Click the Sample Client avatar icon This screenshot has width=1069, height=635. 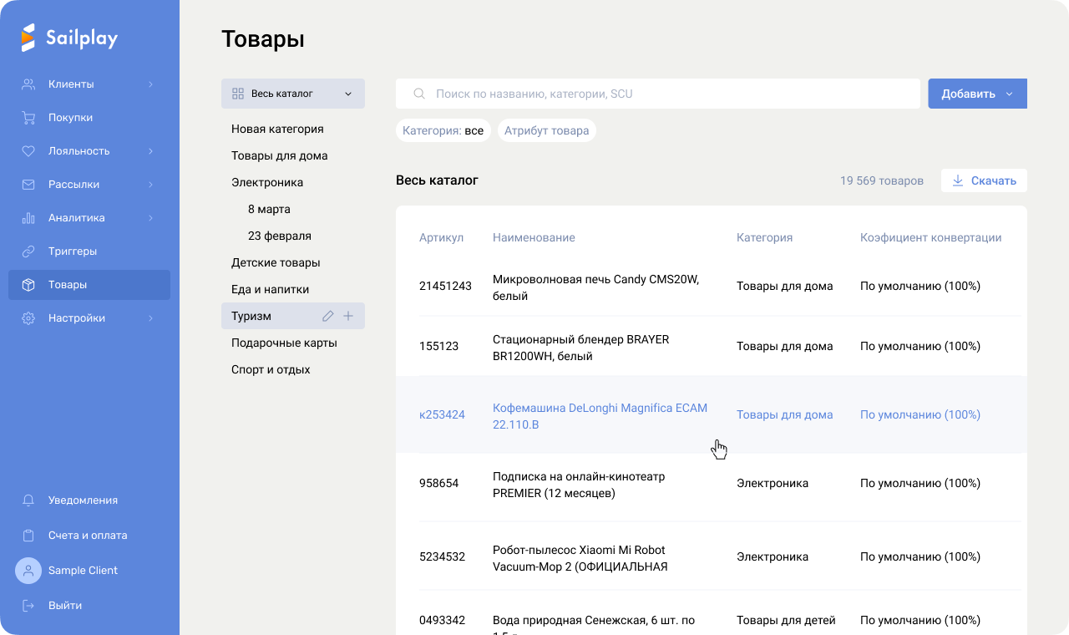(28, 571)
